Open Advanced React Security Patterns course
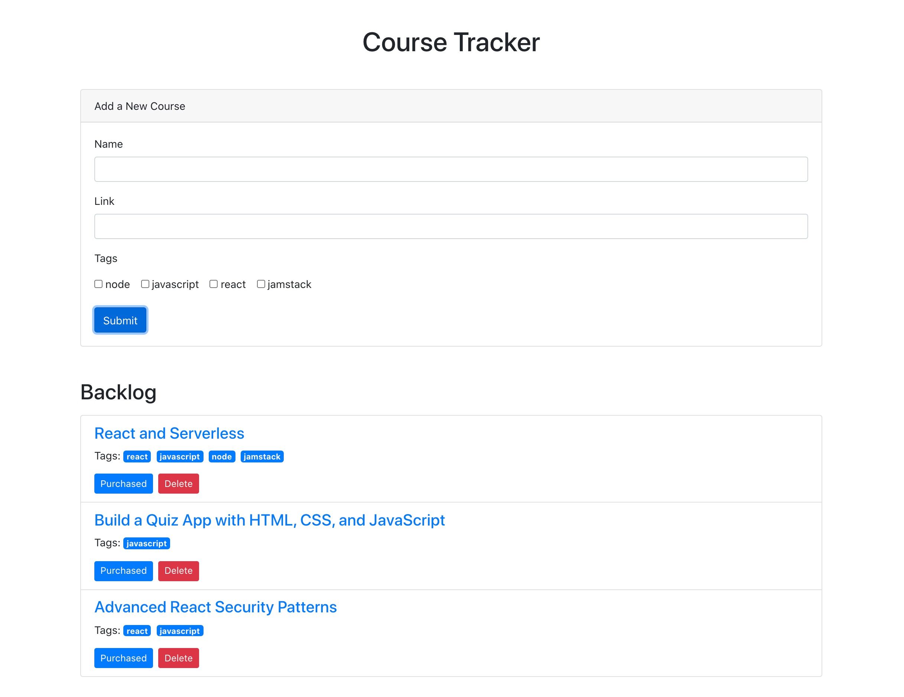Viewport: 904px width, 697px height. point(215,607)
